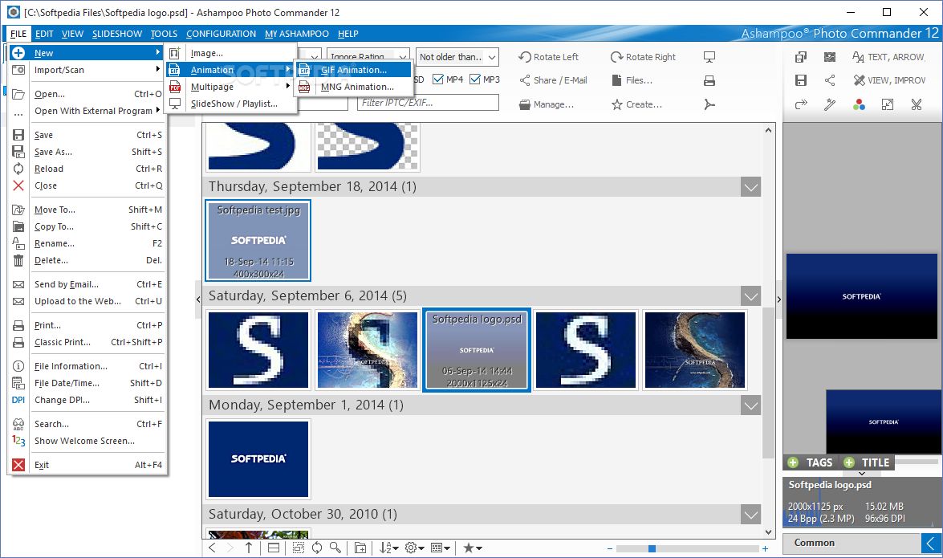Click the magic wand optimize icon
This screenshot has width=943, height=558.
pyautogui.click(x=830, y=104)
